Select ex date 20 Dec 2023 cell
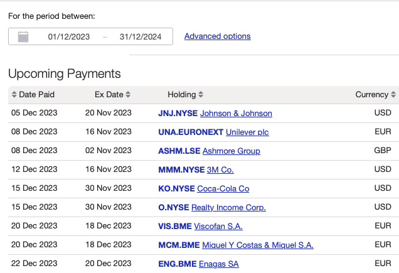This screenshot has width=399, height=273. (109, 264)
